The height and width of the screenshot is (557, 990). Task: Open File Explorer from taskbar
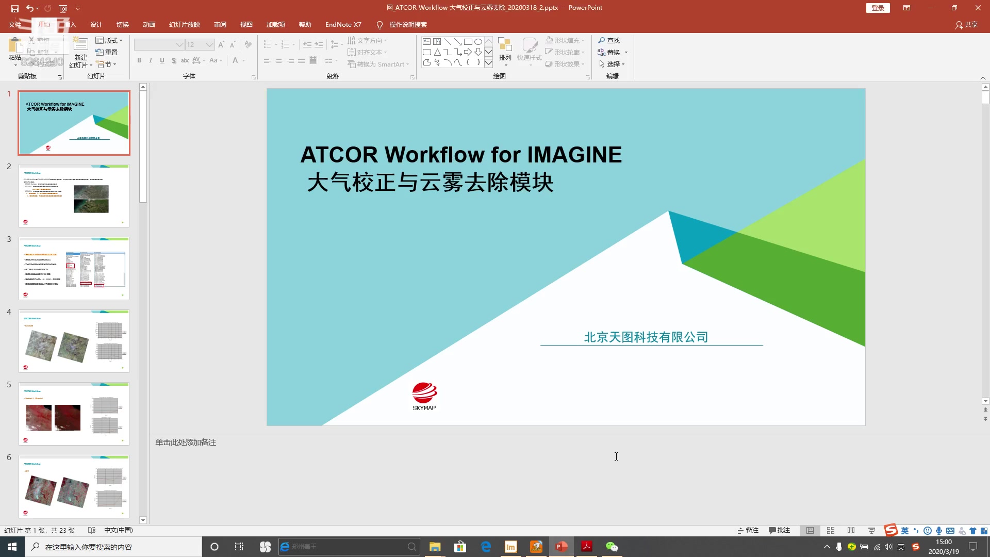[x=435, y=547]
